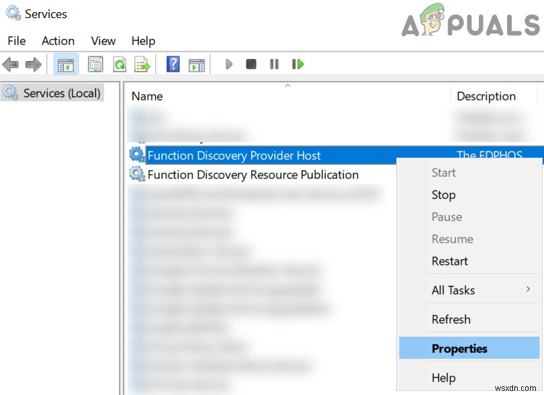Screen dimensions: 544x395
Task: Click the Stop Service square icon
Action: pyautogui.click(x=251, y=64)
